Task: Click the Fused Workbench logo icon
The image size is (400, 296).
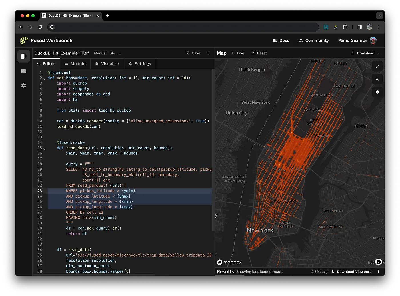Action: [24, 41]
